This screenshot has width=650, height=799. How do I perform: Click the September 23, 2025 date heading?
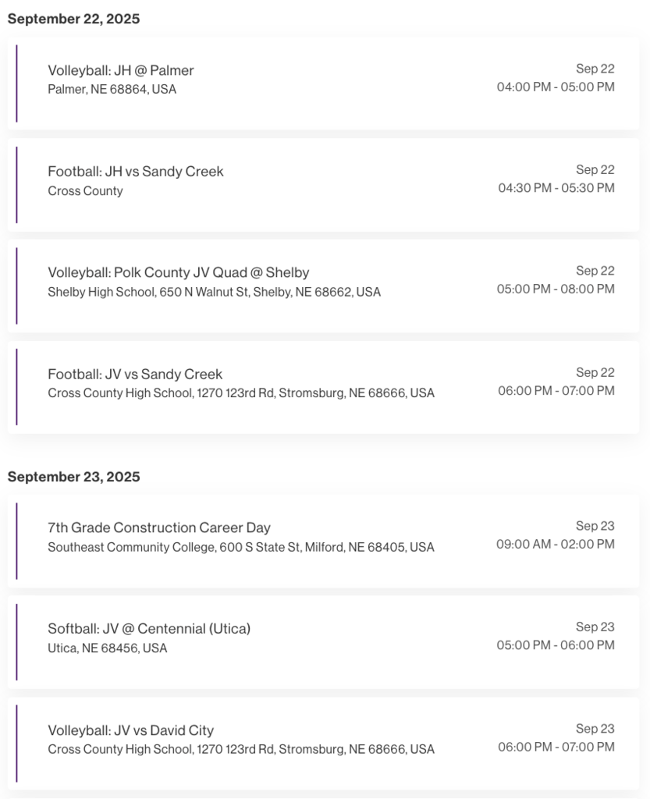point(73,477)
